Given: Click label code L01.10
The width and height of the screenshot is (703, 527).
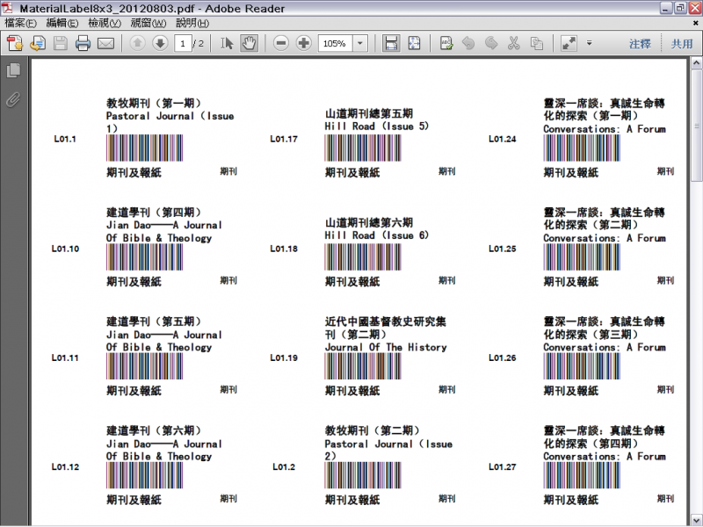Looking at the screenshot, I should click(65, 249).
